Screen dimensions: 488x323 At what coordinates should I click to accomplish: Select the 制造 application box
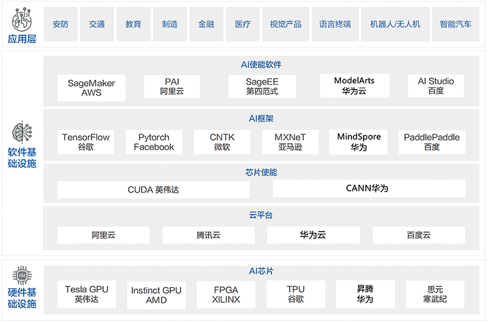(x=170, y=24)
